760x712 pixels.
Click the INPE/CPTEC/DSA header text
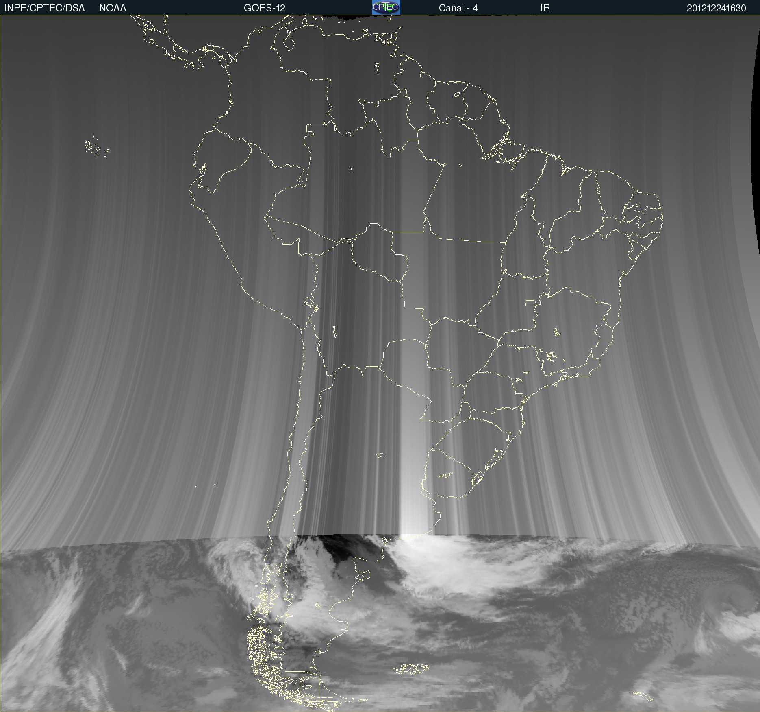tap(44, 8)
